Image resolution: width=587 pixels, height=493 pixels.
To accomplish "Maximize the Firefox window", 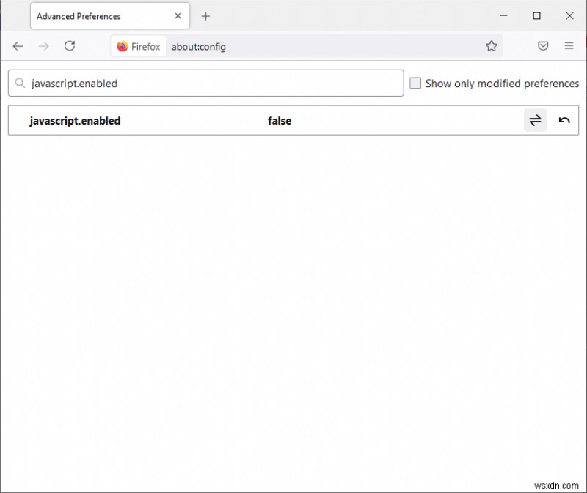I will tap(536, 15).
